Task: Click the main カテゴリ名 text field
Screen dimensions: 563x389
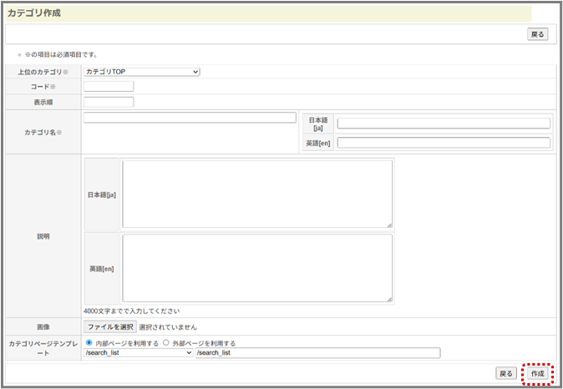Action: click(x=190, y=118)
